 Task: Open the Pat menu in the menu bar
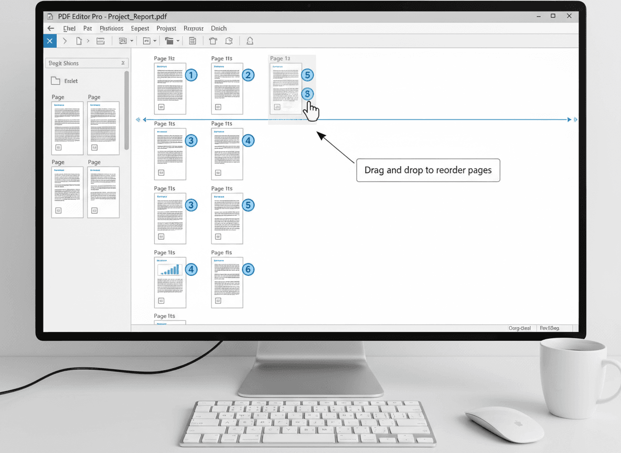87,28
